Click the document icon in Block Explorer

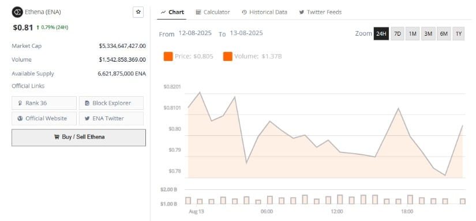tap(87, 103)
